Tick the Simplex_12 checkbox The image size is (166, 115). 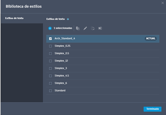point(50,61)
